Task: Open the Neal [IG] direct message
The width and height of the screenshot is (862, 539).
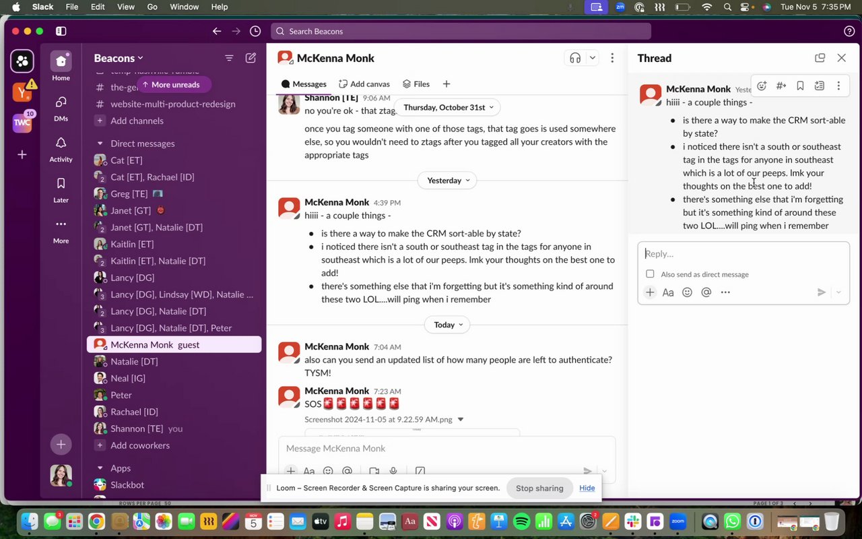Action: 128,379
